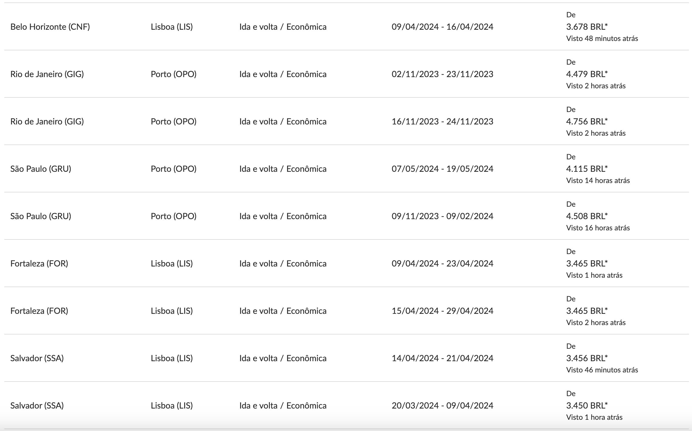Viewport: 692px width, 431px height.
Task: Choose the 4.479 BRL Rio de Janeiro fare
Action: click(587, 74)
